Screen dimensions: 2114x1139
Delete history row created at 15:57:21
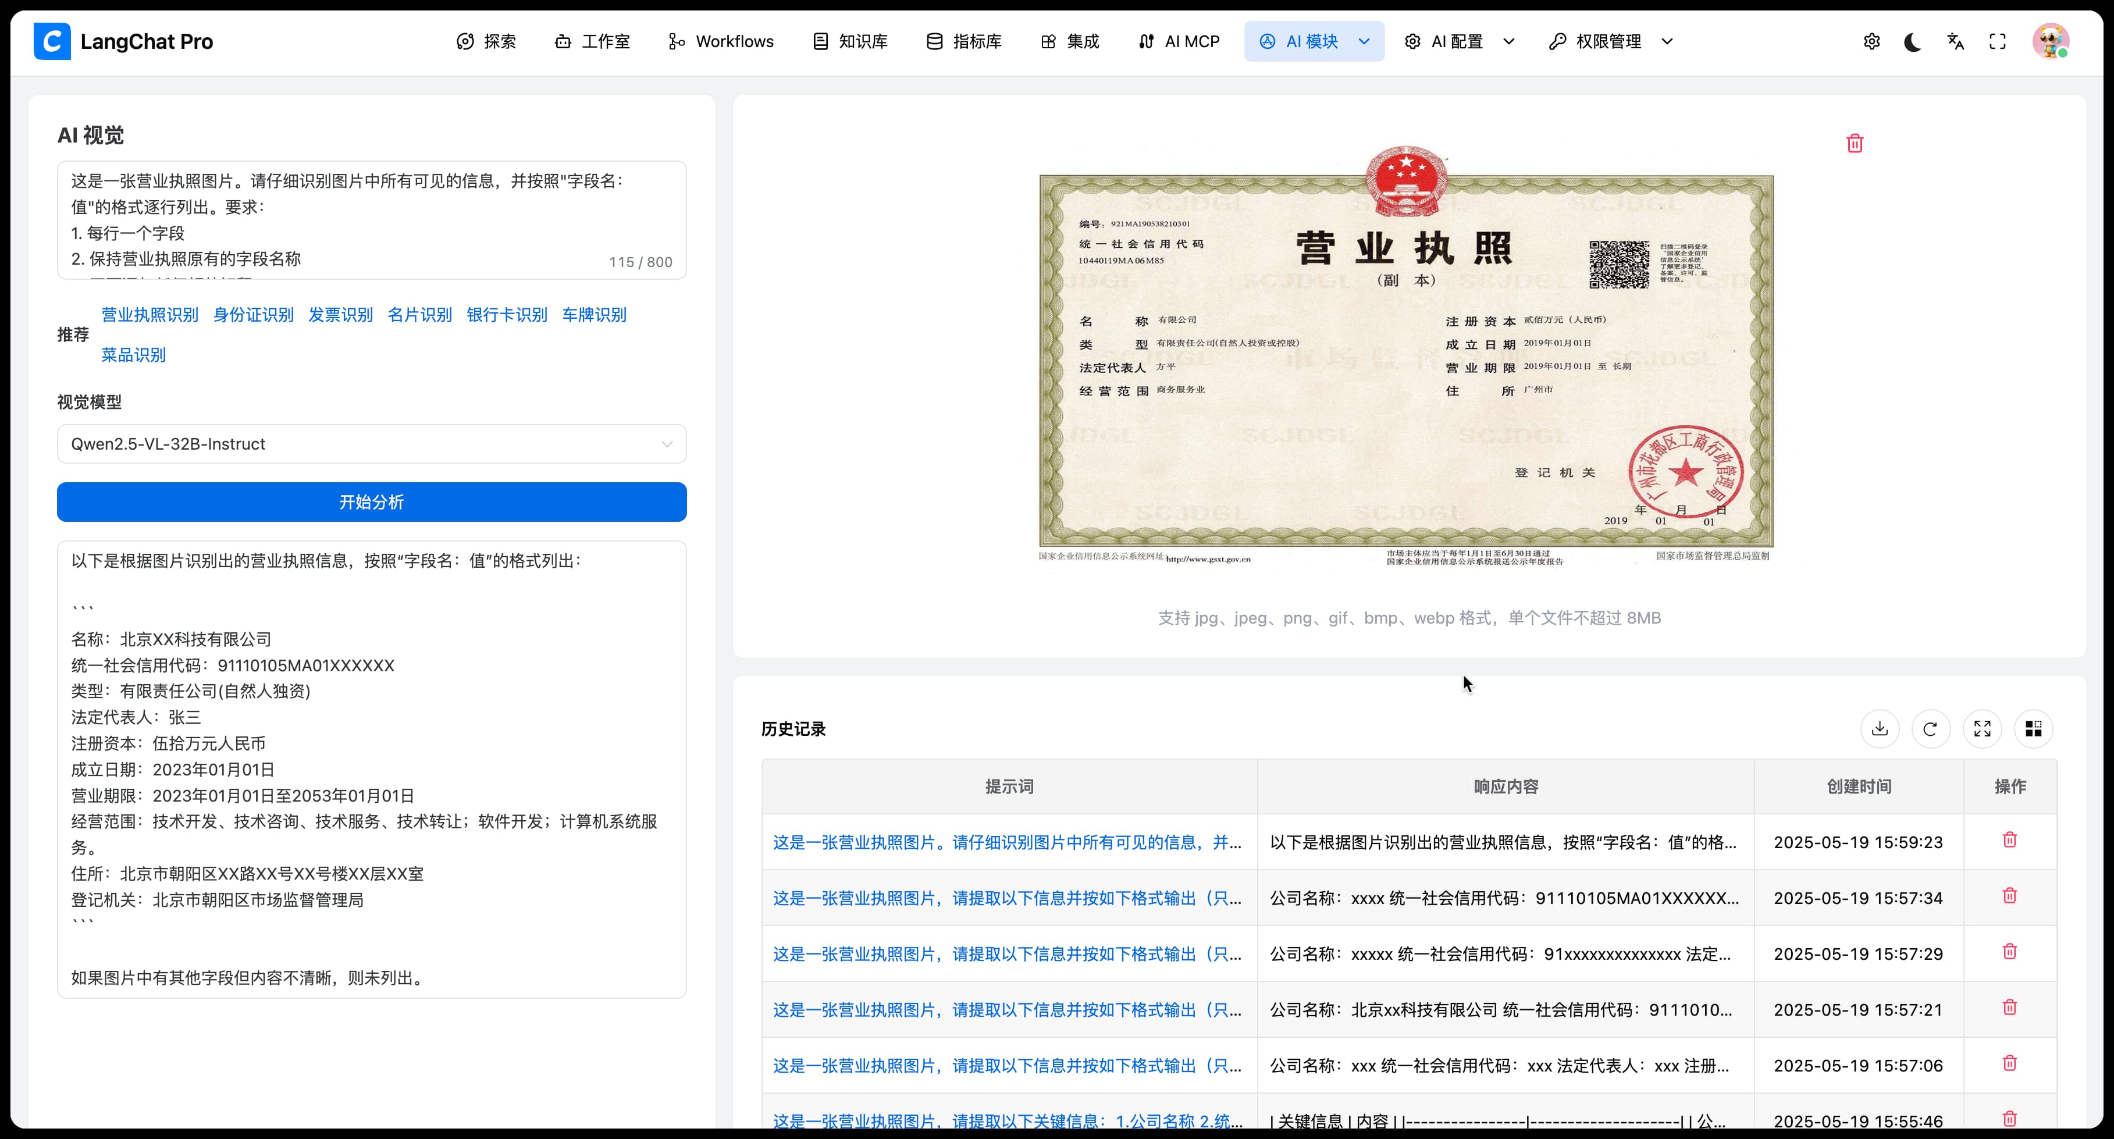click(x=2009, y=1007)
